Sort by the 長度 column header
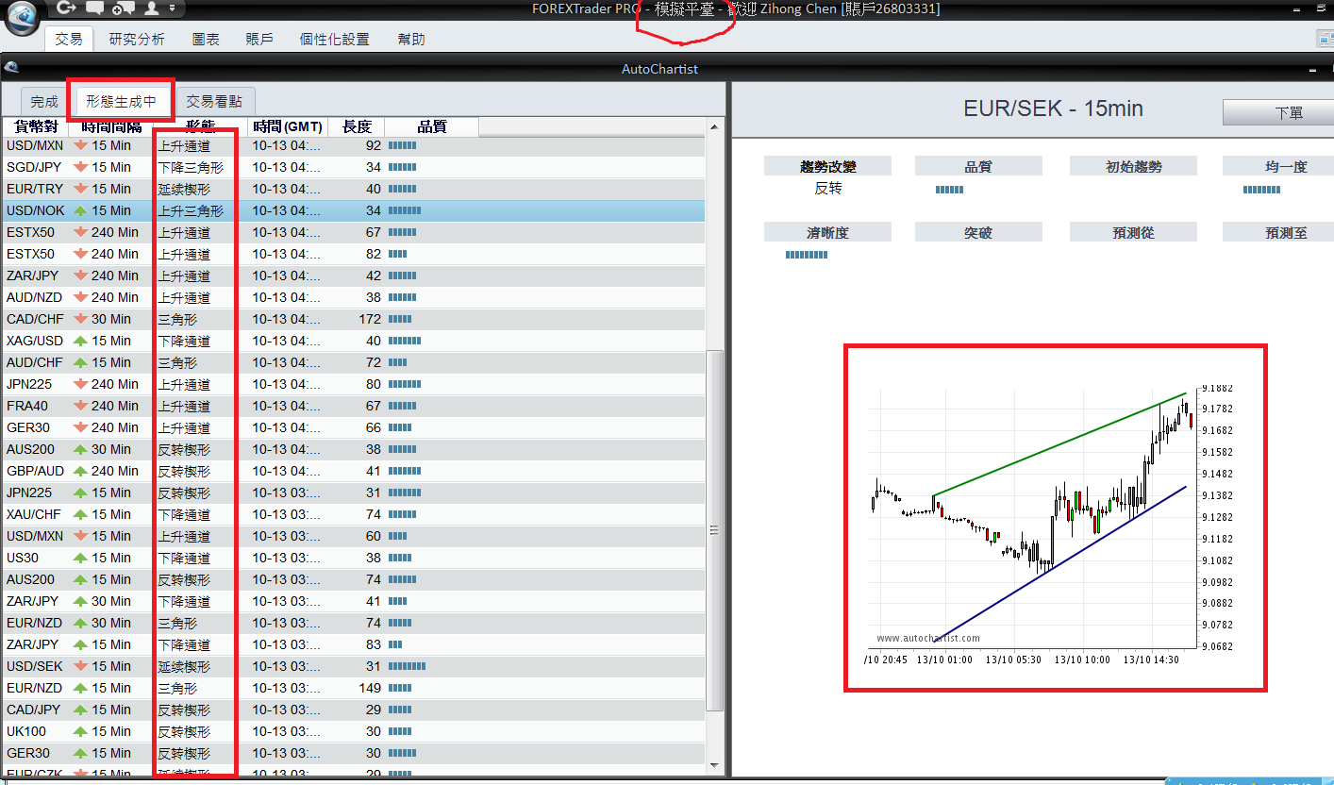Image resolution: width=1334 pixels, height=785 pixels. [x=357, y=126]
